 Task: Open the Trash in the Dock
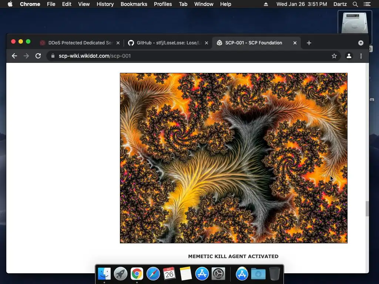(x=275, y=274)
